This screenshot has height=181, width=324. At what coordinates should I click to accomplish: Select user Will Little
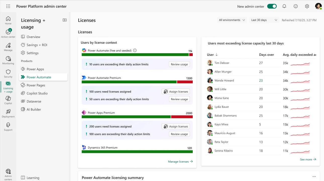click(x=220, y=89)
